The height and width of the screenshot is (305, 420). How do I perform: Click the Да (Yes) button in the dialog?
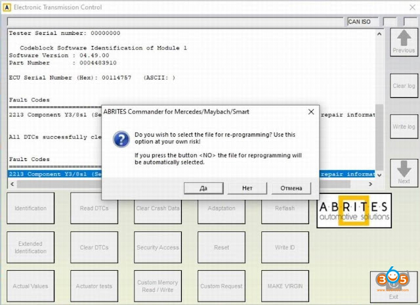pos(203,188)
